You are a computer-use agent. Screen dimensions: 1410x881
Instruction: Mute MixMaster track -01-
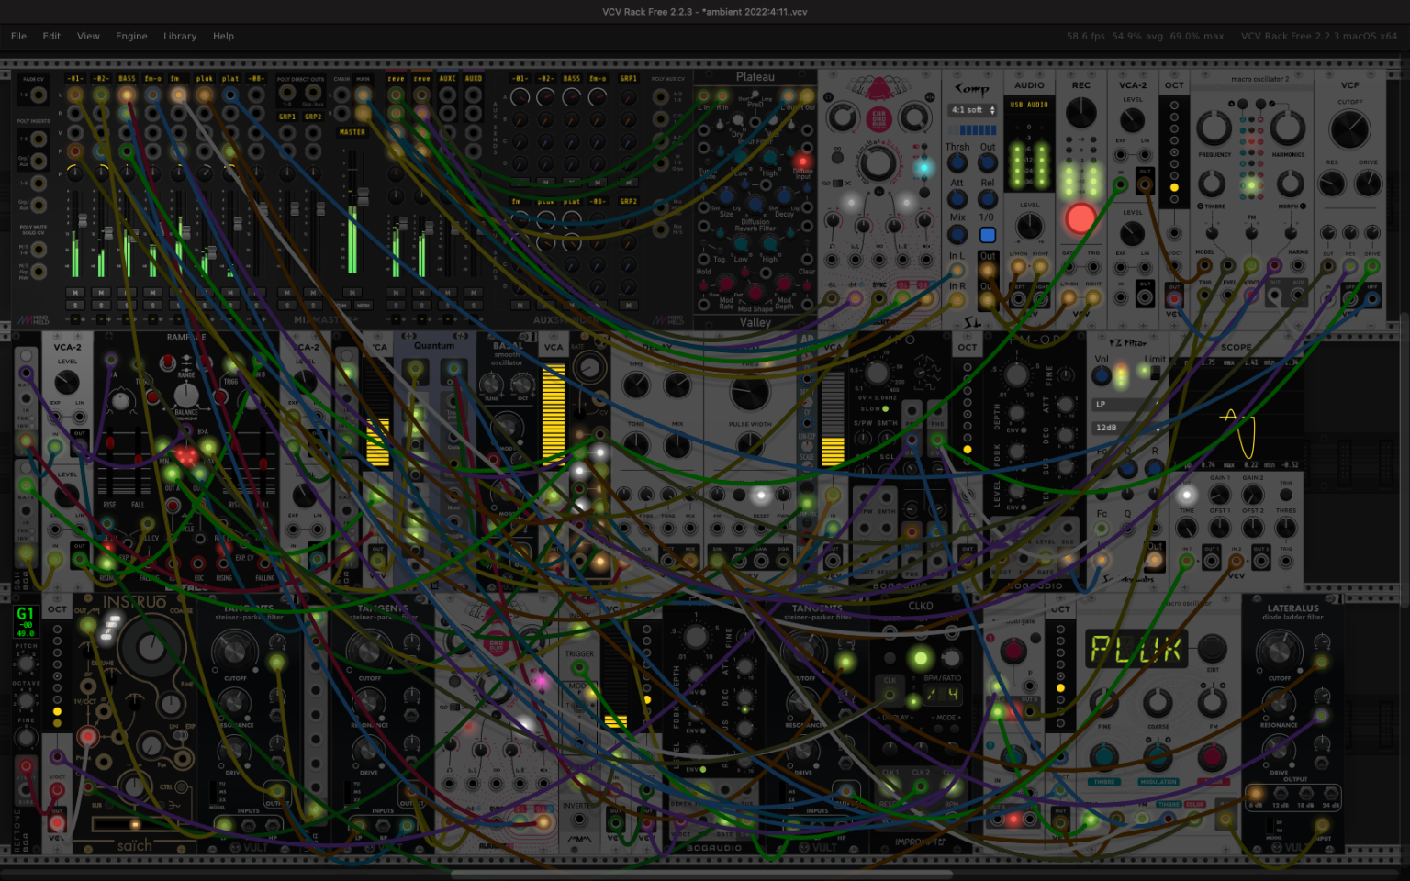point(74,293)
